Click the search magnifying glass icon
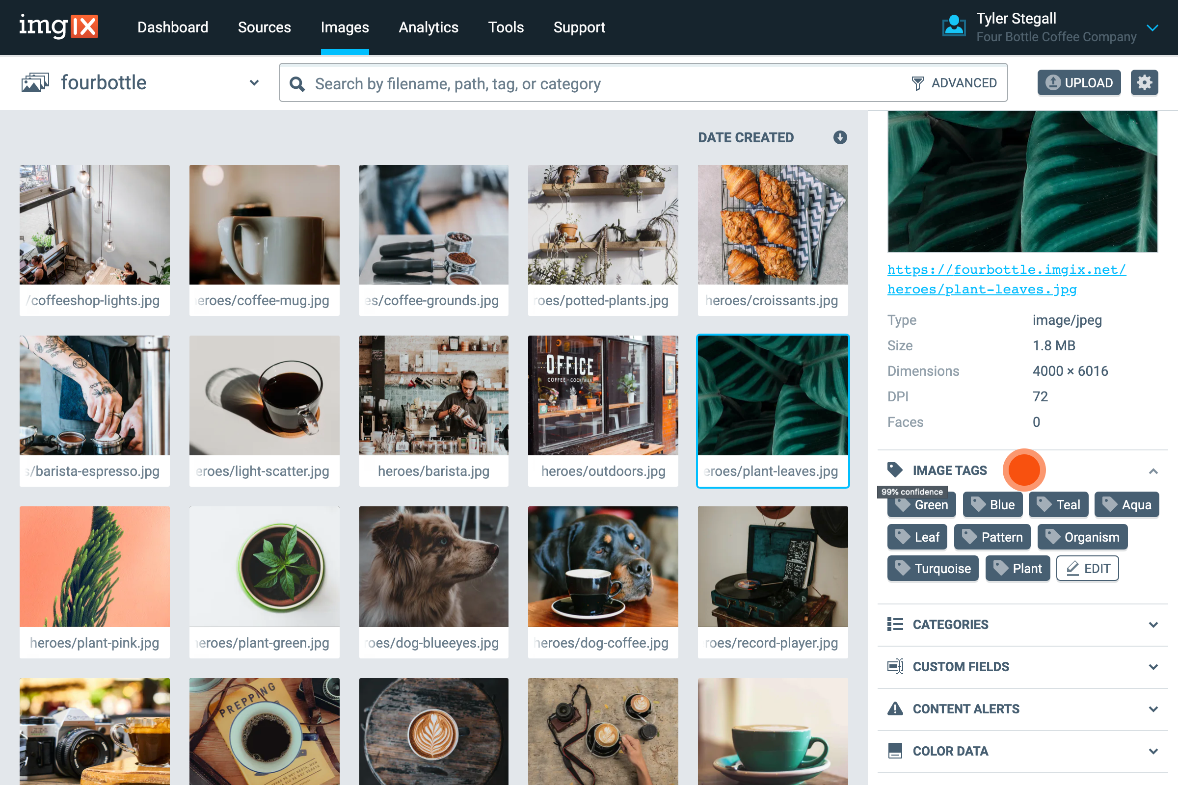 (x=297, y=83)
